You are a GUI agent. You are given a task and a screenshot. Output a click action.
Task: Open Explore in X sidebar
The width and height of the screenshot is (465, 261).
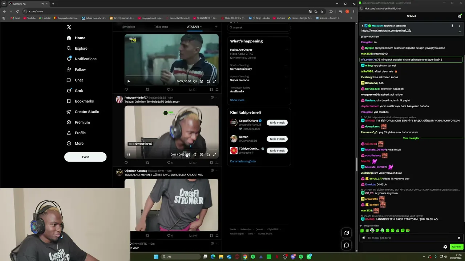click(77, 48)
